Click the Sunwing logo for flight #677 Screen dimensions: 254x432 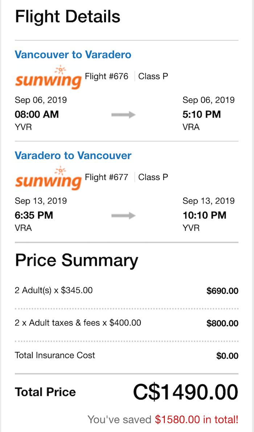click(x=48, y=178)
